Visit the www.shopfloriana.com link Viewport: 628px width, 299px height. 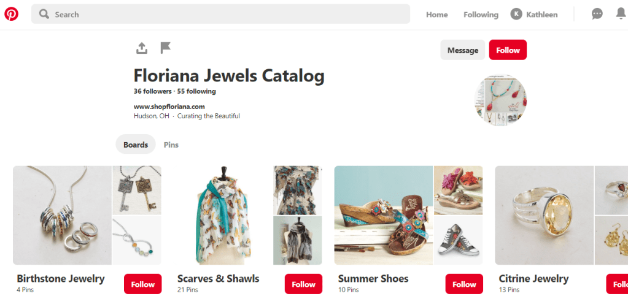tap(169, 107)
